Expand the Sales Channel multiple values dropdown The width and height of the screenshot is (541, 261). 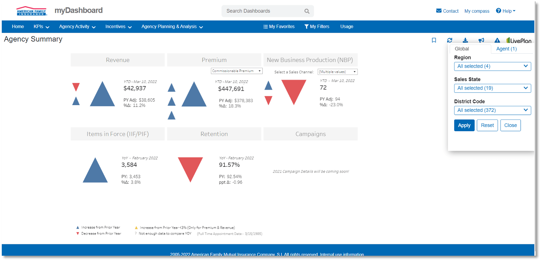coord(337,72)
